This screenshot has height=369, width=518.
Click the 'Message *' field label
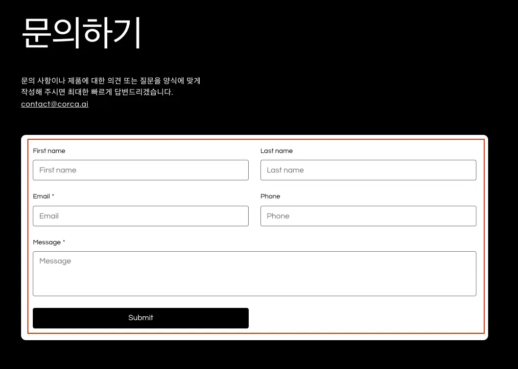pos(49,242)
